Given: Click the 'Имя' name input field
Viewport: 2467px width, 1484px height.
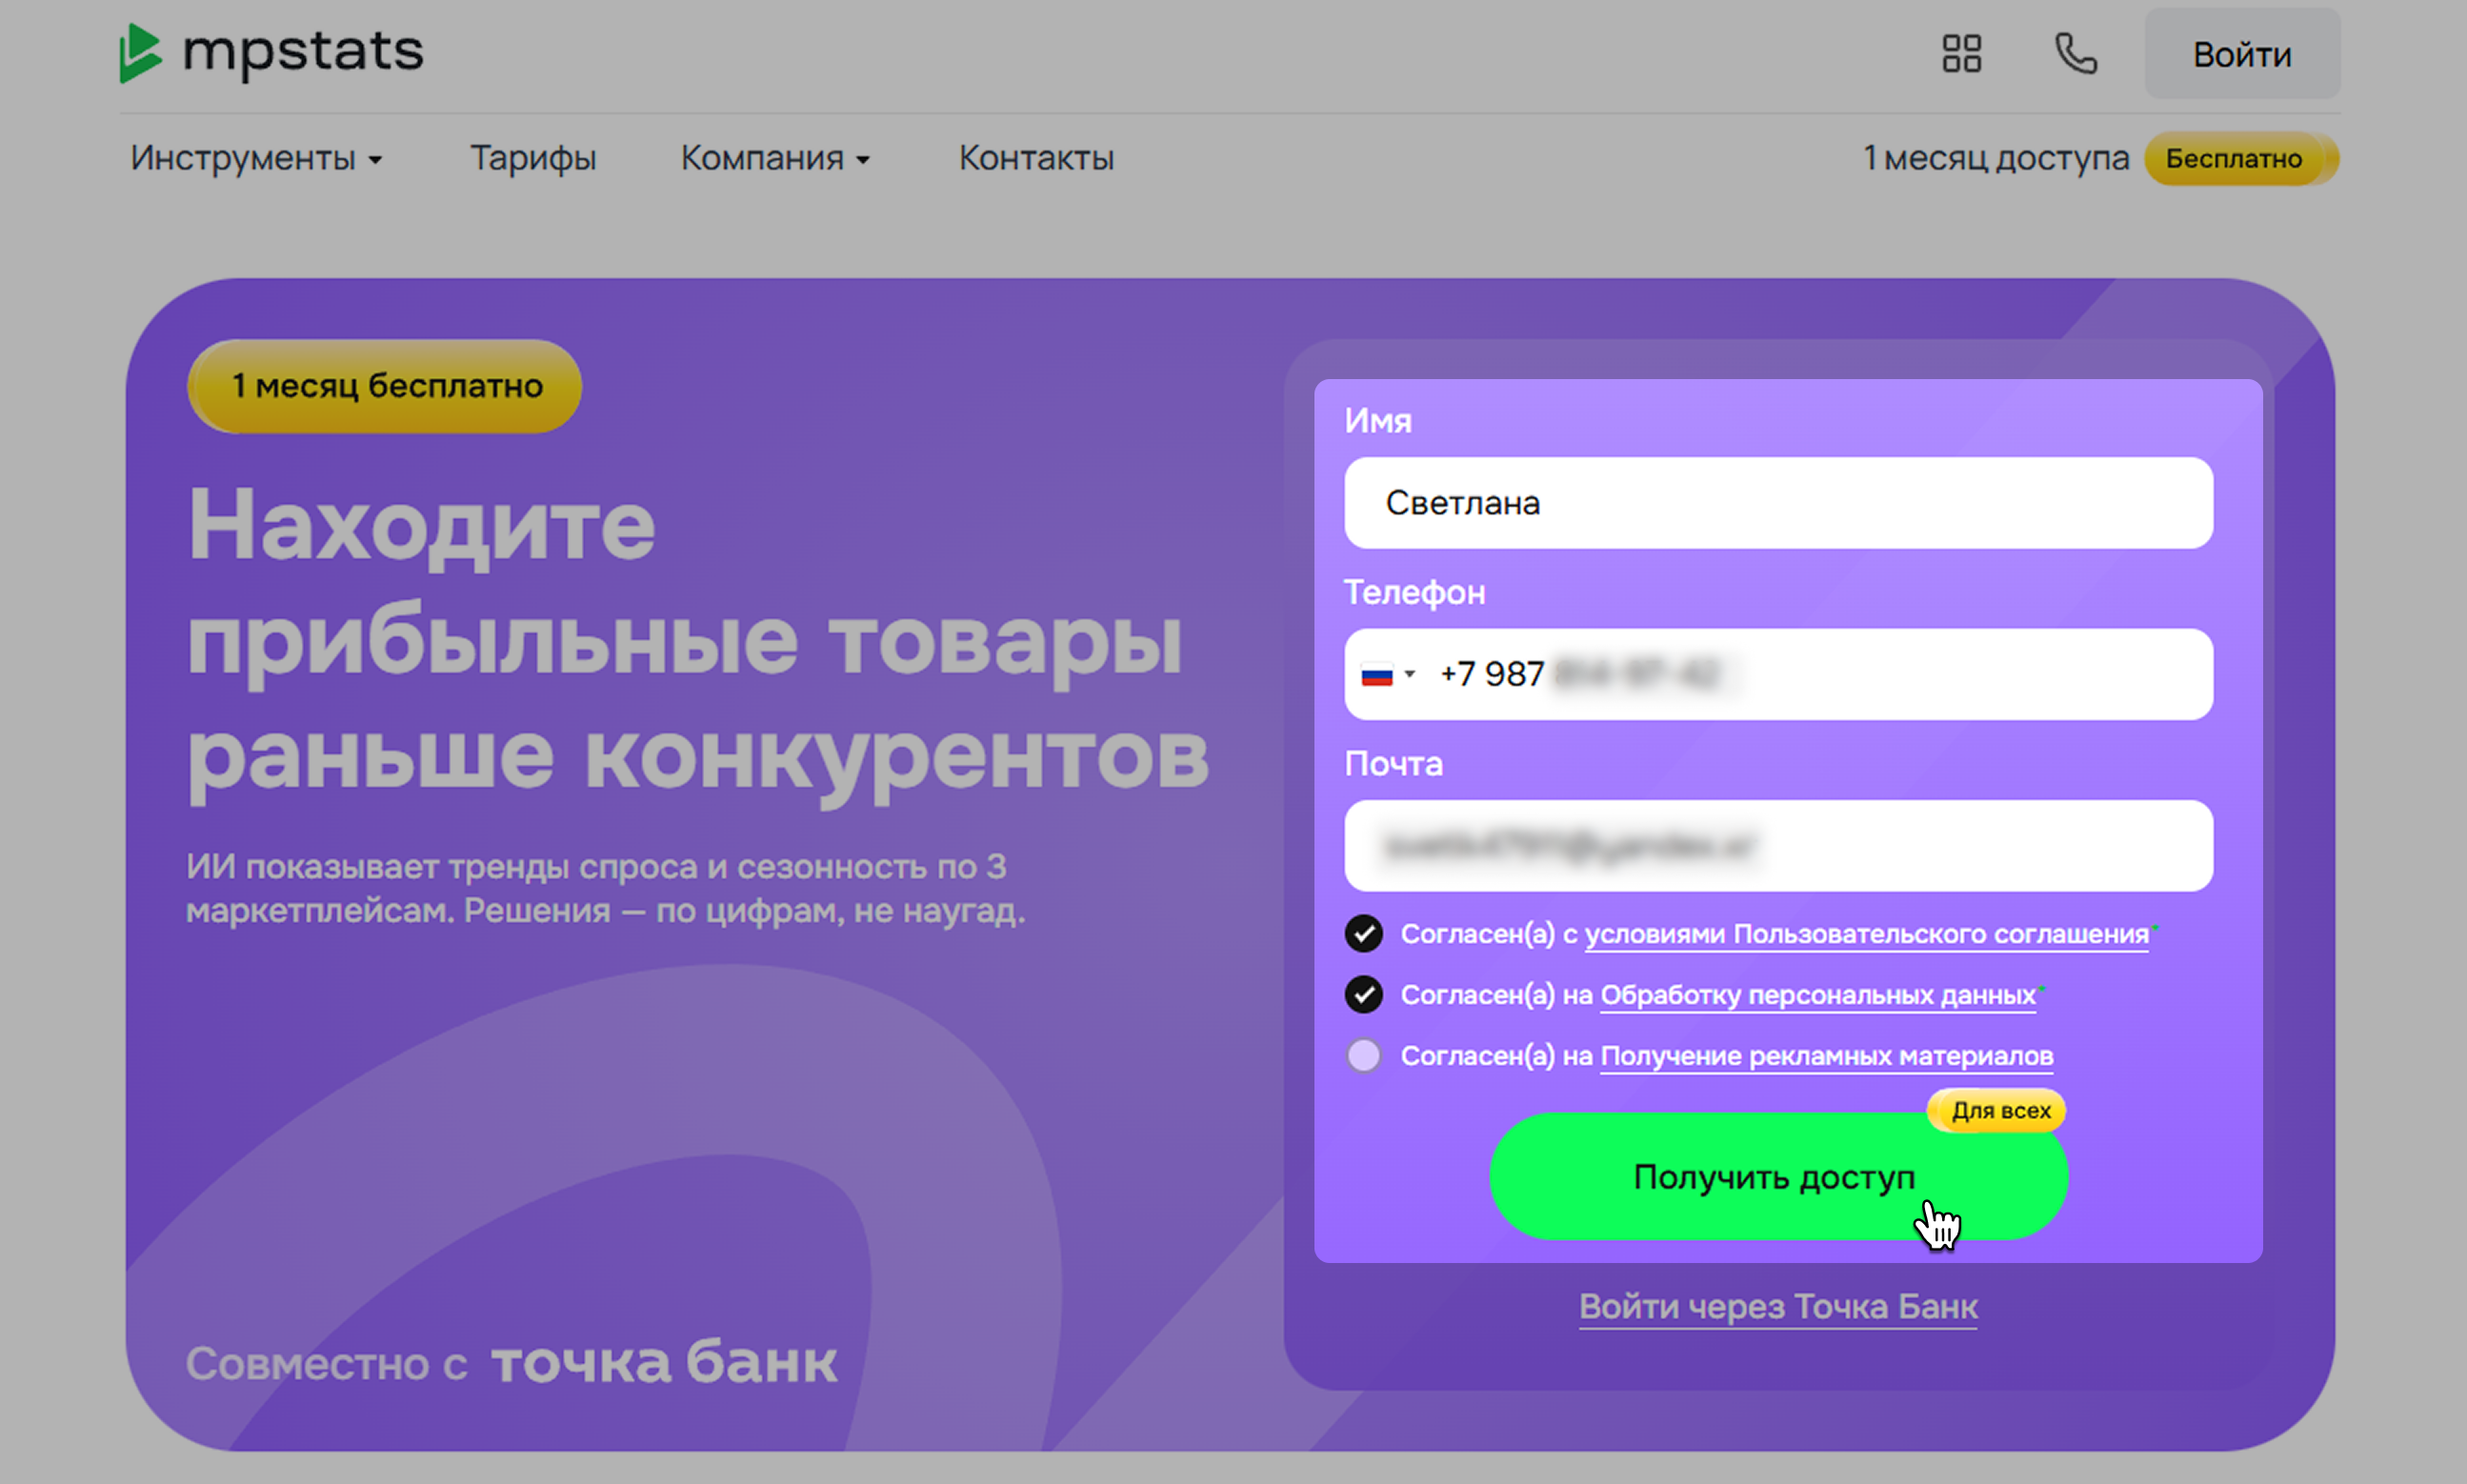Looking at the screenshot, I should tap(1777, 503).
